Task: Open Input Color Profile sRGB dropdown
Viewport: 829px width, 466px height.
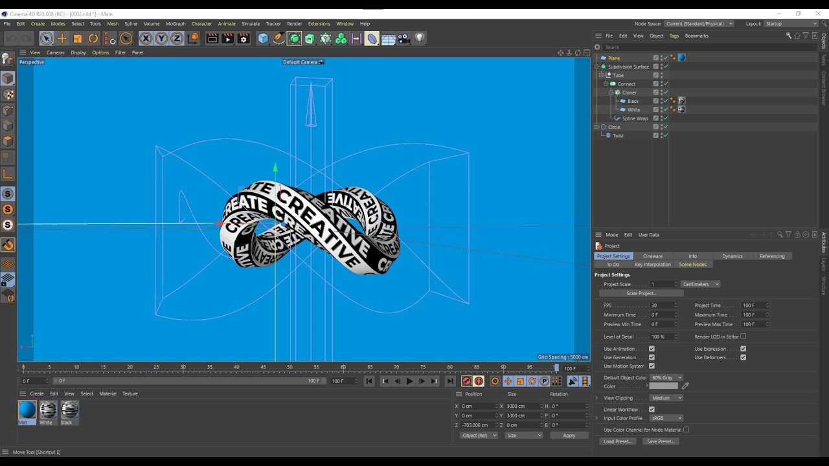Action: 666,418
